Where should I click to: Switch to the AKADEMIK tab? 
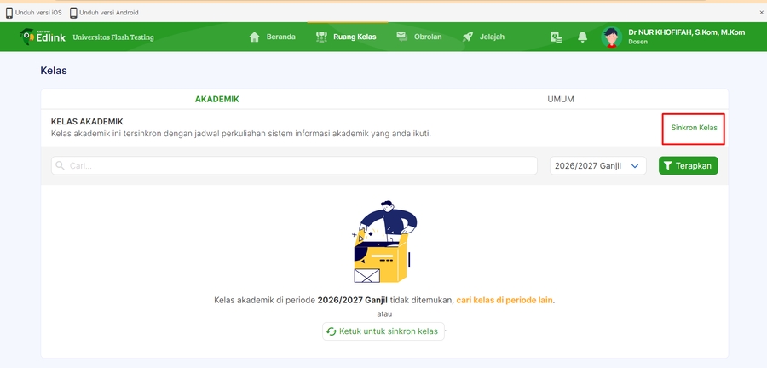216,99
